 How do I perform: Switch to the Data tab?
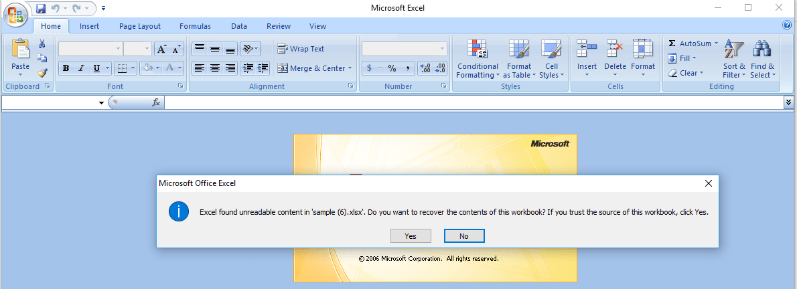tap(239, 26)
